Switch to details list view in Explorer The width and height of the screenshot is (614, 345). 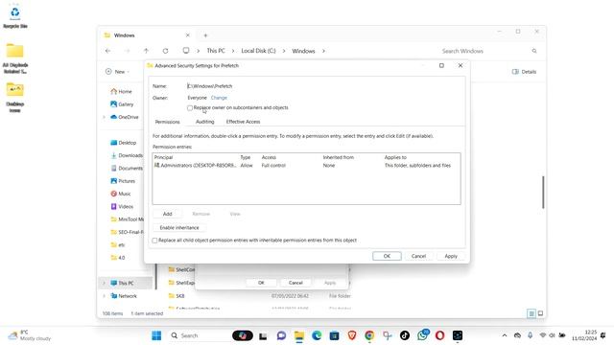pyautogui.click(x=531, y=313)
